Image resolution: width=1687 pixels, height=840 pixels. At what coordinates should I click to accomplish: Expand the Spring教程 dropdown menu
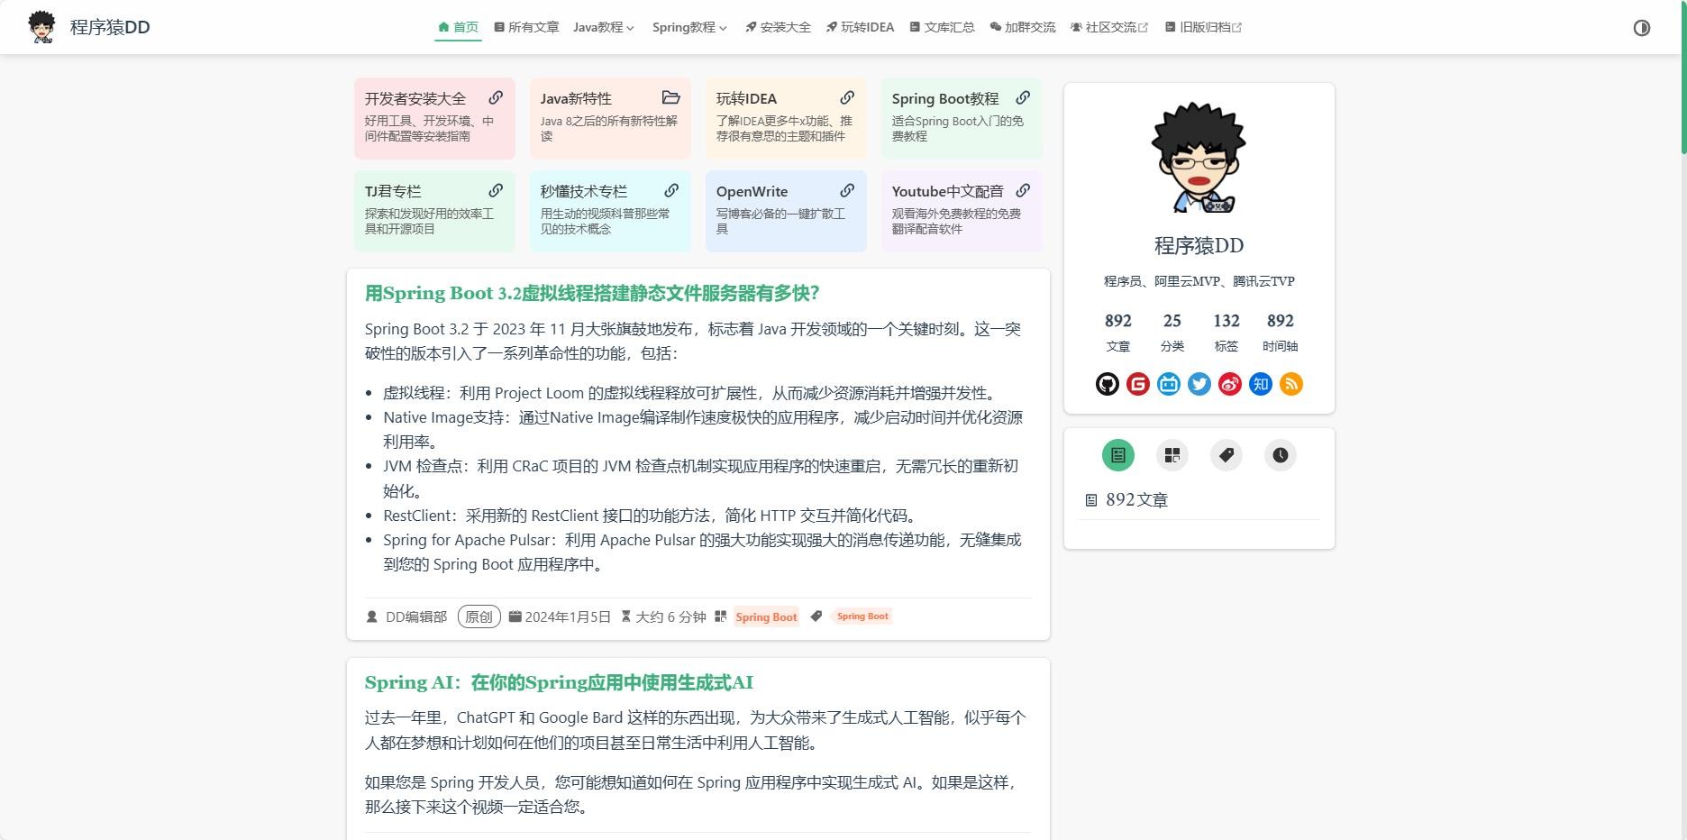click(x=689, y=27)
